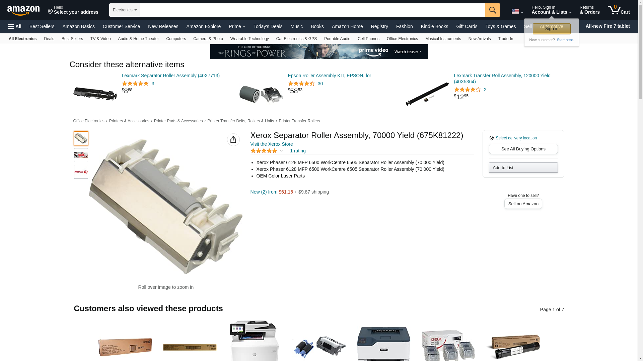Click See All Buying Options button
The height and width of the screenshot is (361, 643).
[x=523, y=149]
